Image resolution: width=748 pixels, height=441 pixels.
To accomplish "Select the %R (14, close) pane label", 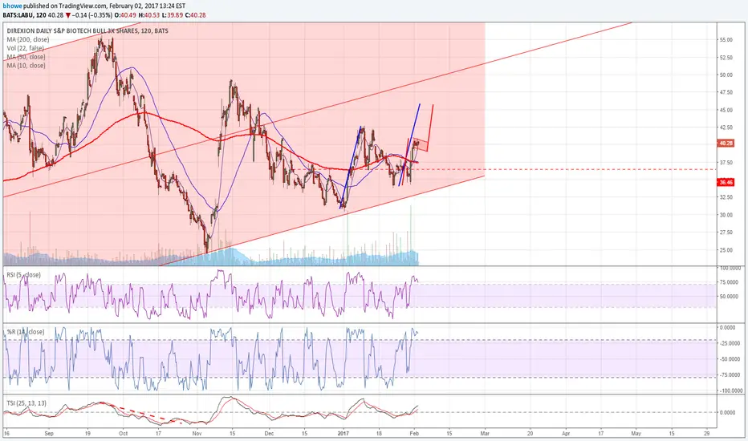I will (26, 332).
